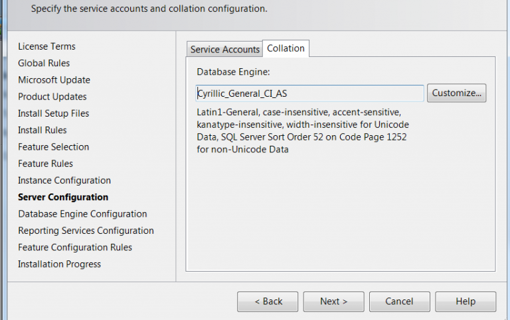Click into the Database Engine collation field
510x320 pixels.
310,93
